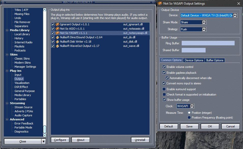Click the Nullsoft DirectSound Output plug-in icon
The height and width of the screenshot is (149, 243).
[58, 37]
